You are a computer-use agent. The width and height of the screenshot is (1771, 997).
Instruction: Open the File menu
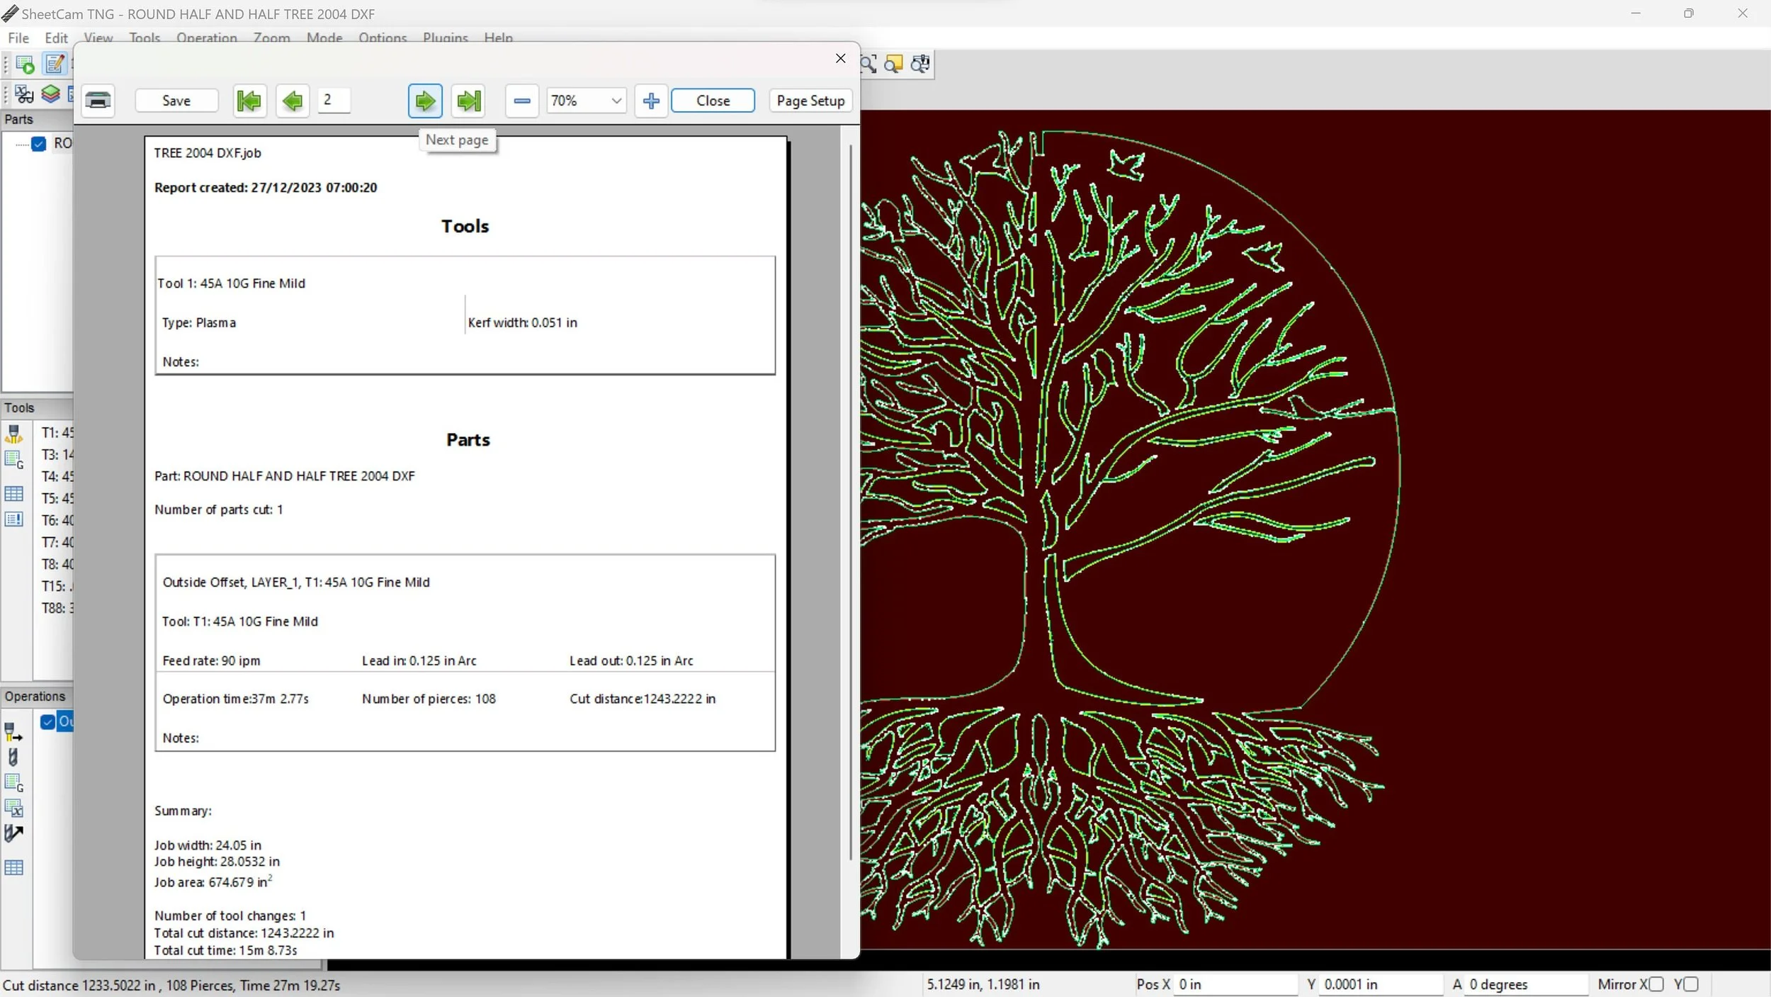18,38
